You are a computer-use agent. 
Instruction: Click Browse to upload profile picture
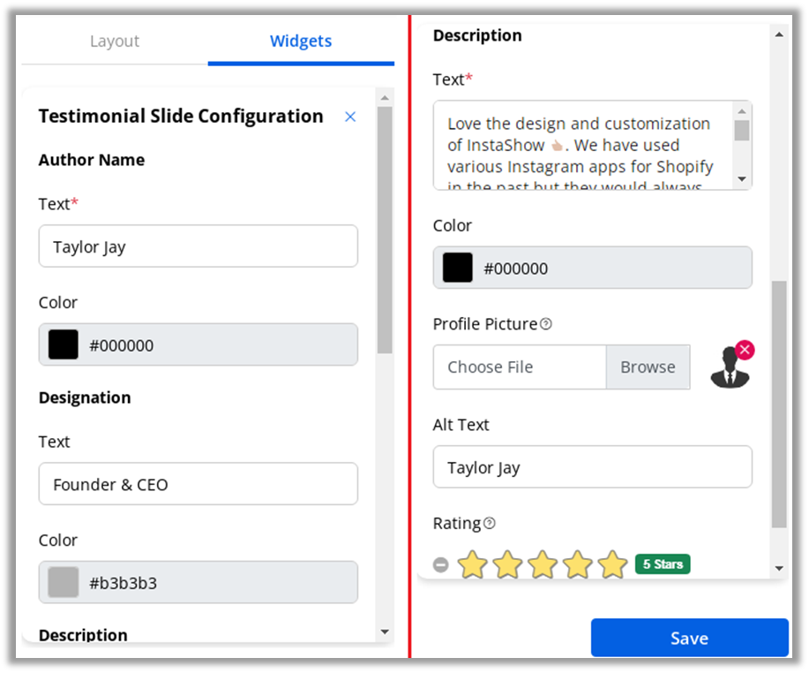click(648, 367)
